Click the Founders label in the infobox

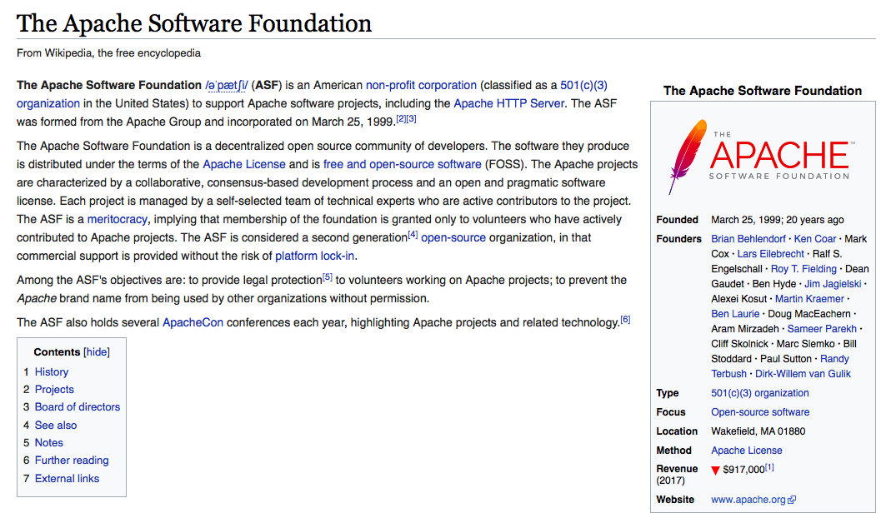pos(679,239)
